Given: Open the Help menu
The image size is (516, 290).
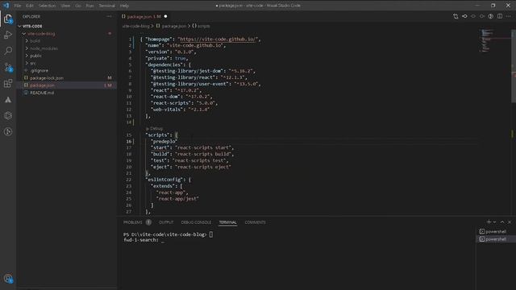Looking at the screenshot, I should click(x=124, y=6).
